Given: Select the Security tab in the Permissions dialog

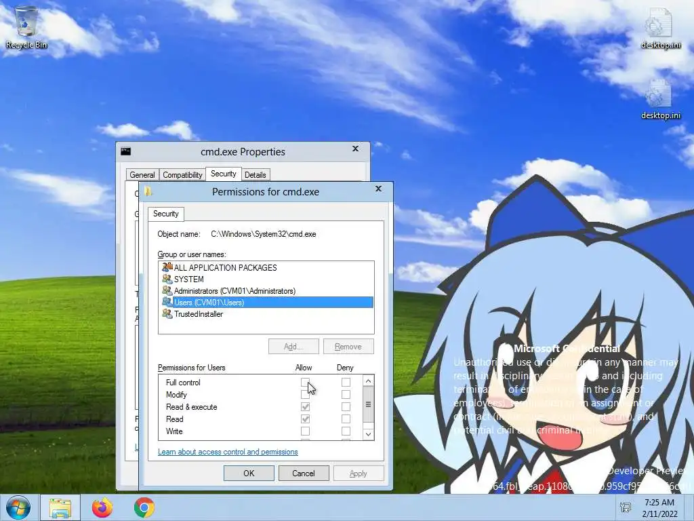Looking at the screenshot, I should click(x=165, y=214).
